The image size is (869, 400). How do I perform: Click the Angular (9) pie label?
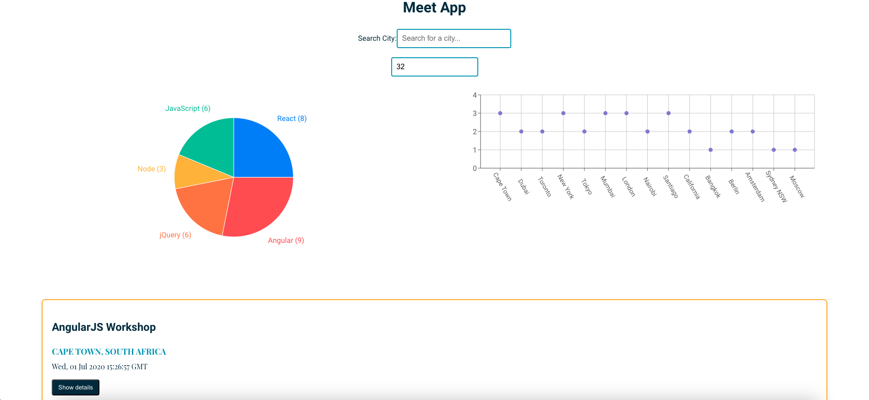tap(286, 241)
